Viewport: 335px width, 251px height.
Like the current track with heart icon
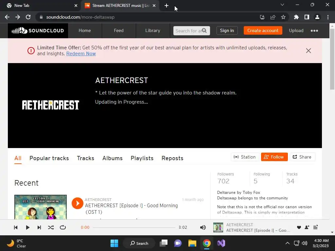(x=299, y=227)
